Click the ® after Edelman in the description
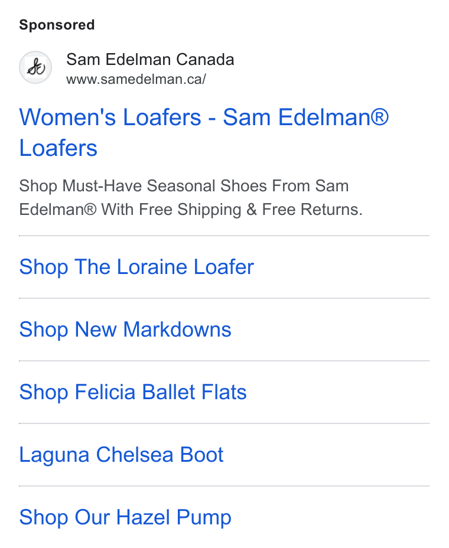 [x=90, y=210]
